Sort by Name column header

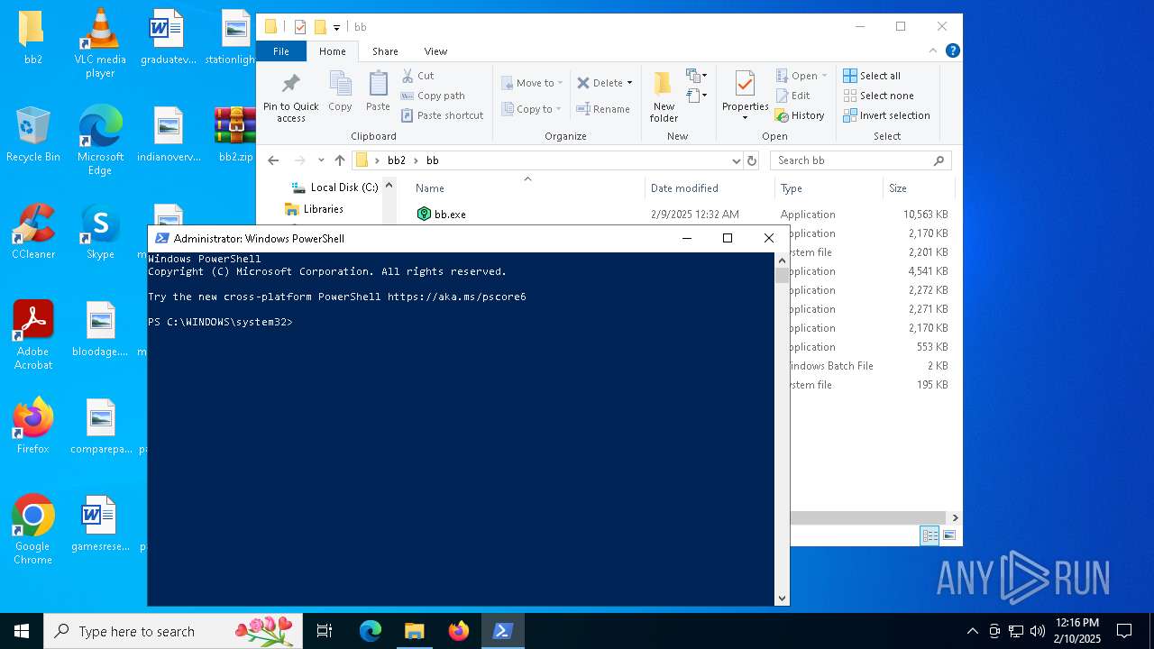click(527, 188)
